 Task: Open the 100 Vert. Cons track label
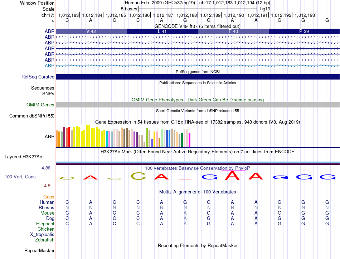tap(20, 177)
